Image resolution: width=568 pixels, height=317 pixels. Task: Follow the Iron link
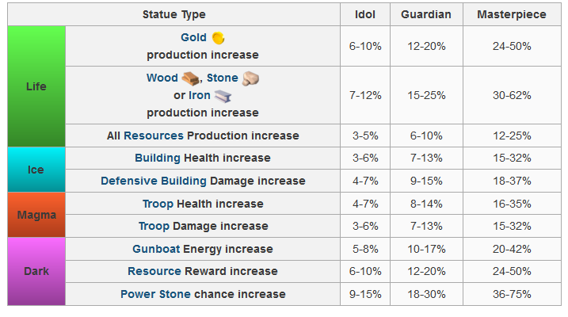(x=197, y=96)
